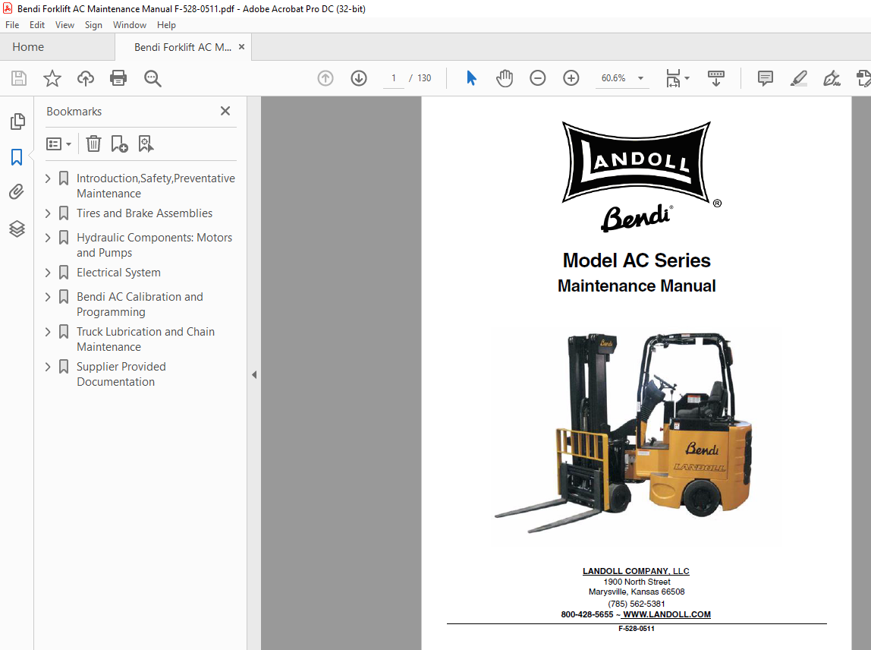Jump to Supplier Provided Documentation bookmark
Screen dimensions: 871x650
click(x=121, y=374)
